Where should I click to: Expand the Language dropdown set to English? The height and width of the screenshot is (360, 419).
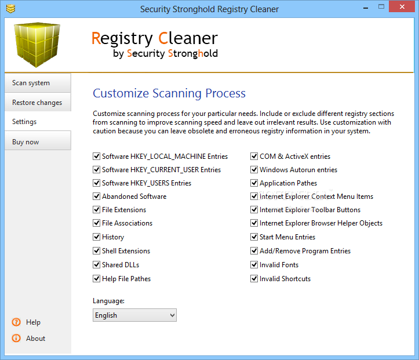click(134, 315)
